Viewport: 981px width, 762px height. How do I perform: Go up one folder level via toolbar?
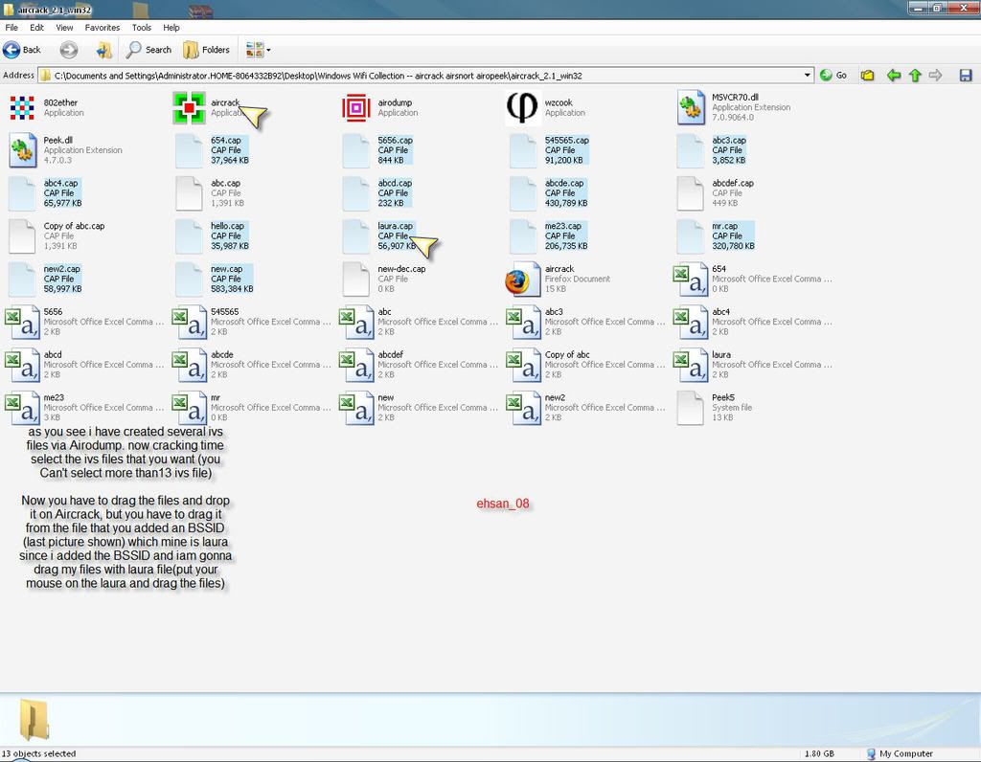[103, 50]
